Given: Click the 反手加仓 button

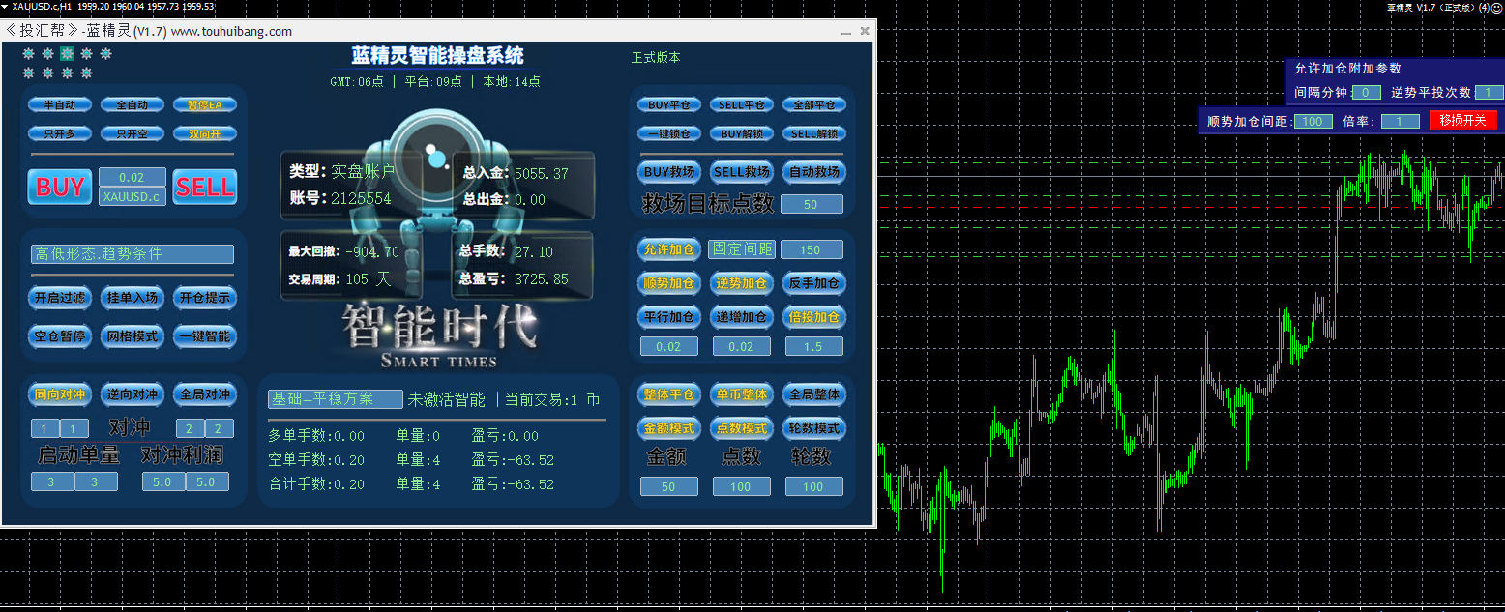Looking at the screenshot, I should (x=813, y=283).
